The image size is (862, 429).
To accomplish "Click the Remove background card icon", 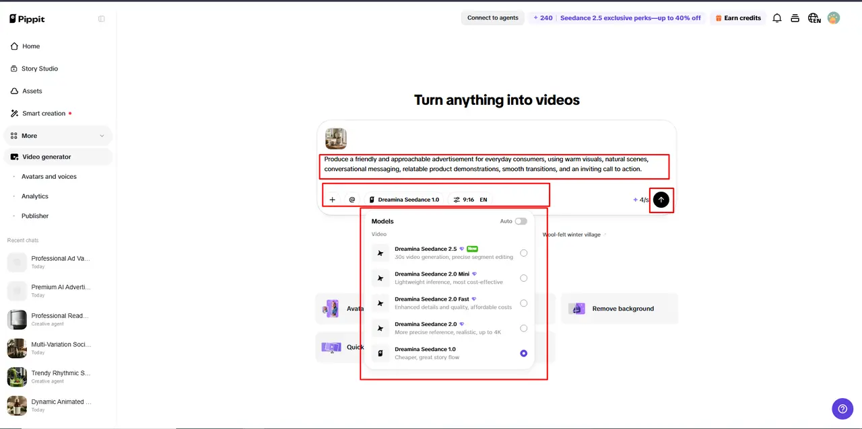I will tap(576, 309).
